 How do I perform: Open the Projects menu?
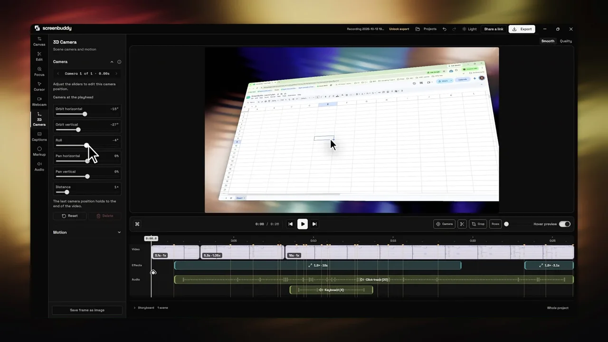(426, 29)
